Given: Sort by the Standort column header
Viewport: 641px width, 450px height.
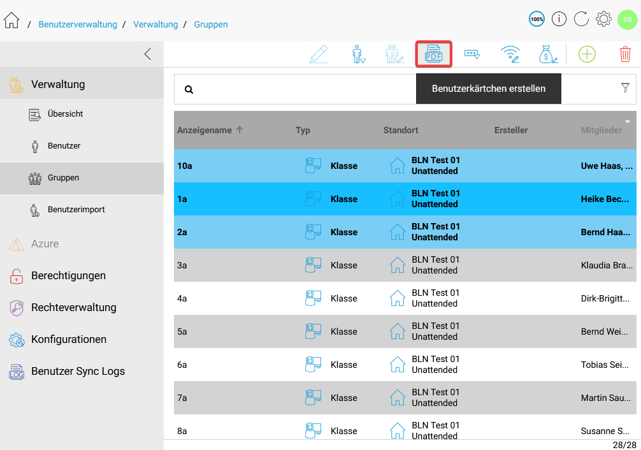Looking at the screenshot, I should [x=401, y=130].
